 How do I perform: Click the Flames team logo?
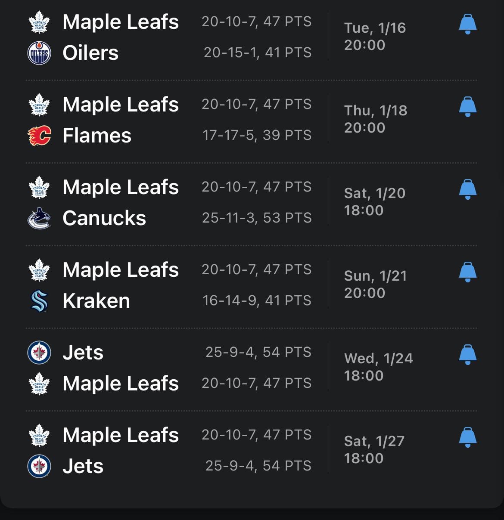[39, 136]
